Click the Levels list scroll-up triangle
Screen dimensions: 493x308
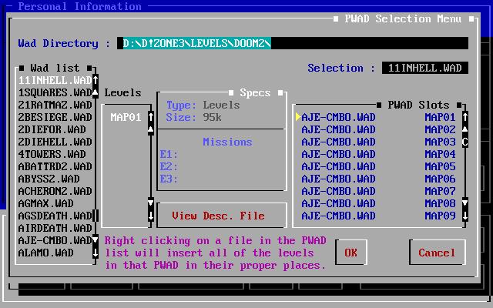pos(151,129)
